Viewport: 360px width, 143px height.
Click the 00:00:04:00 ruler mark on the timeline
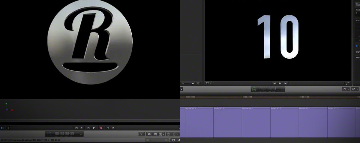click(x=247, y=97)
